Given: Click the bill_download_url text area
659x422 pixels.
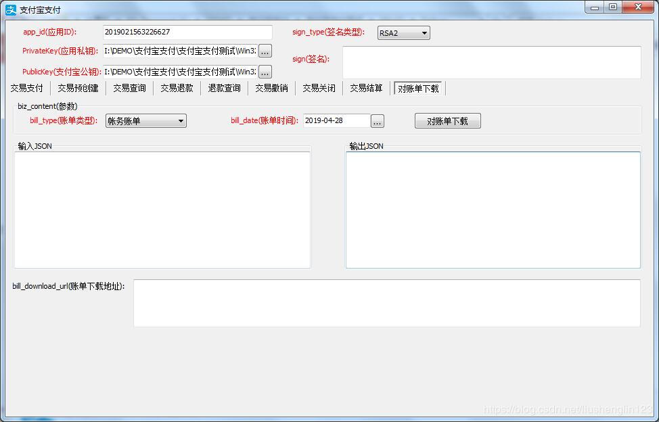Looking at the screenshot, I should 387,303.
